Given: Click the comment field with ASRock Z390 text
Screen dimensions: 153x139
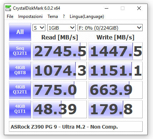Looking at the screenshot, I should [x=76, y=126].
